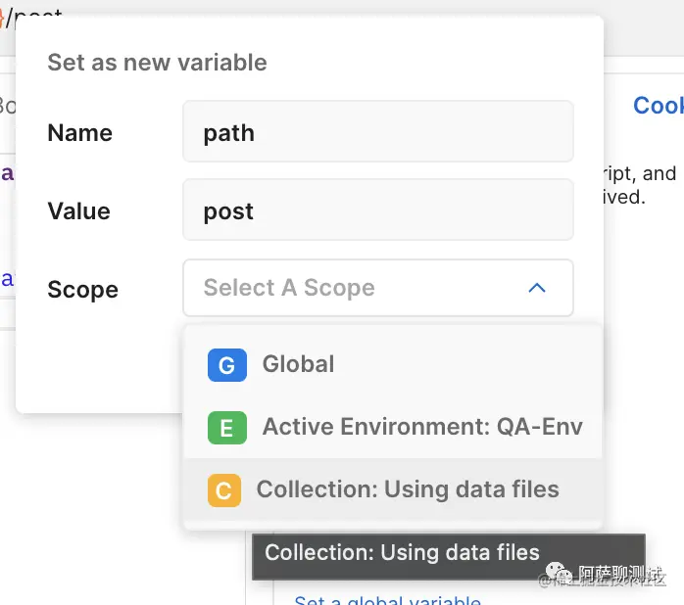
Task: Collapse the Scope dropdown chevron
Action: pos(537,288)
